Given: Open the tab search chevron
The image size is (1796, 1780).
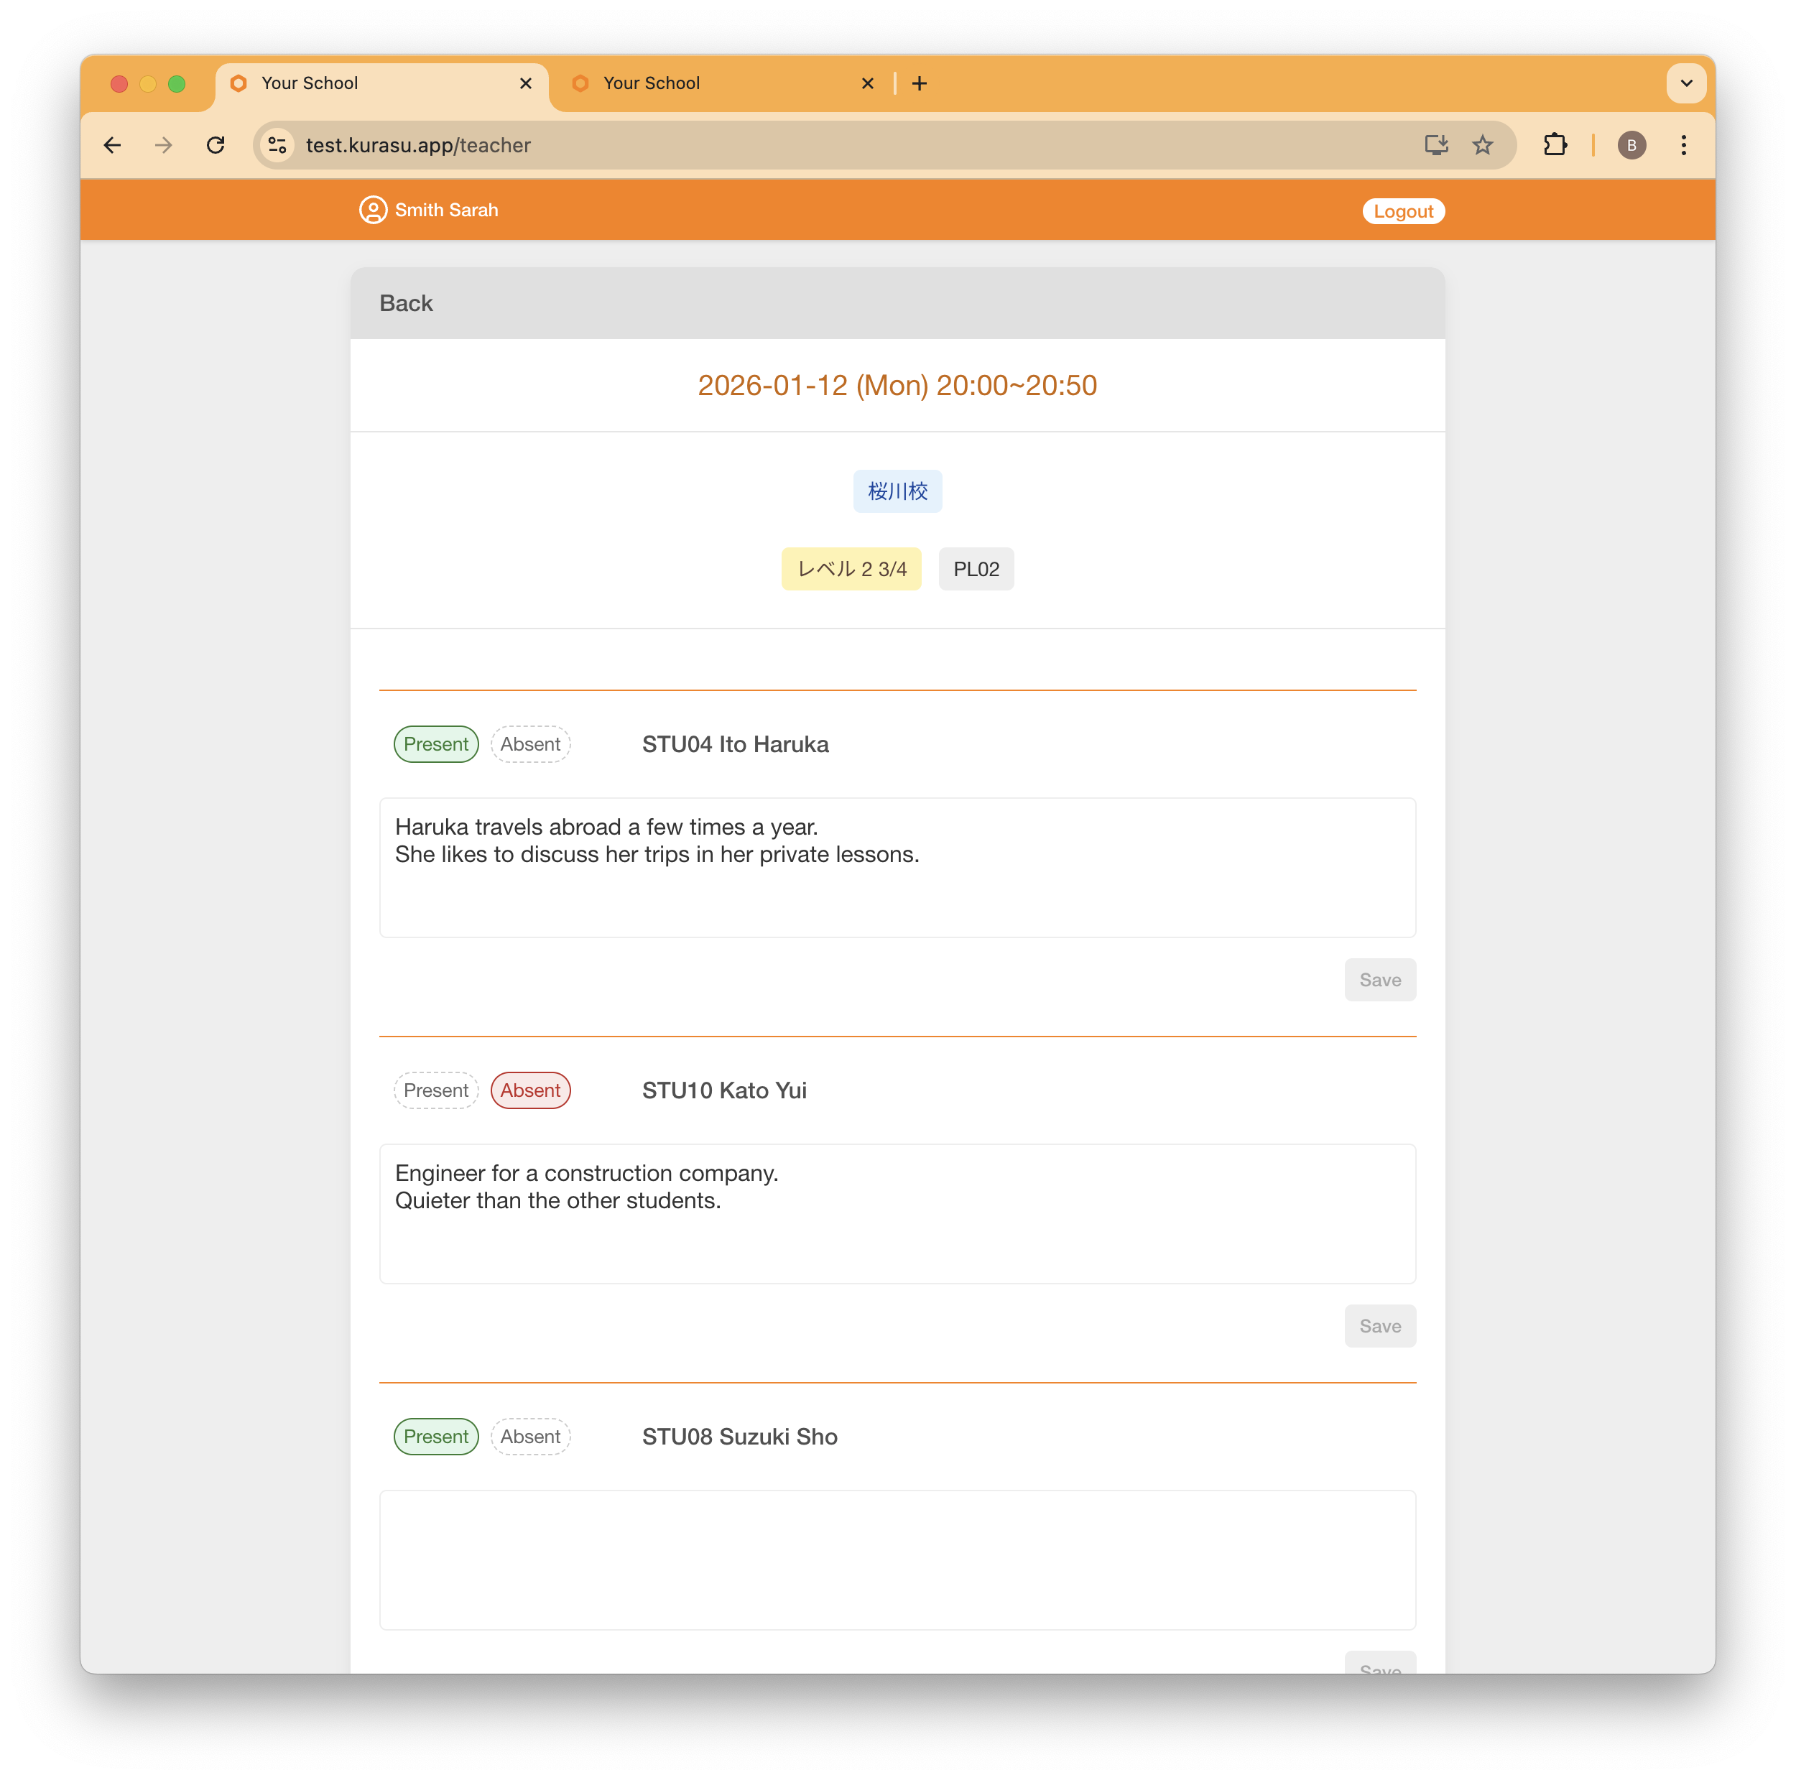Looking at the screenshot, I should tap(1686, 83).
